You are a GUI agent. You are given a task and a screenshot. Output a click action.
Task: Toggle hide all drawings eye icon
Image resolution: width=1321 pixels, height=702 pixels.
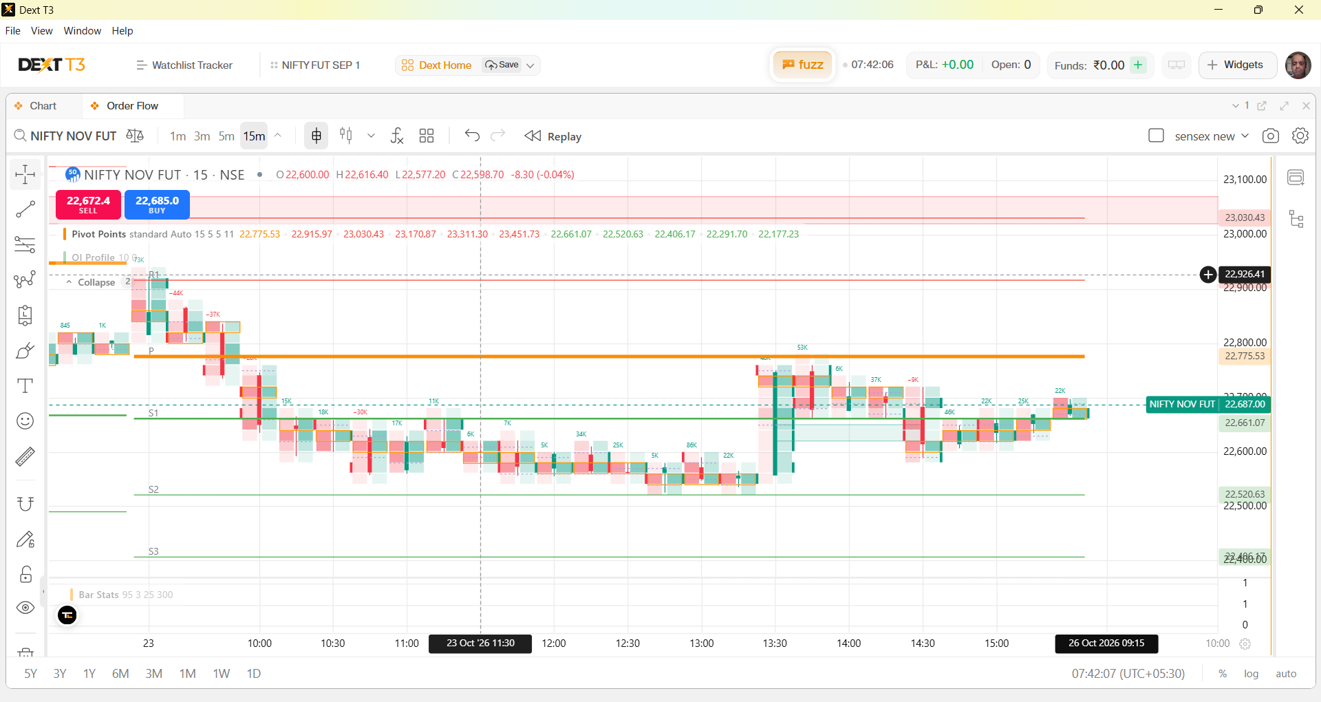[25, 608]
